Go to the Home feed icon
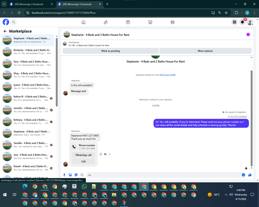This screenshot has width=259, height=207. point(83,22)
